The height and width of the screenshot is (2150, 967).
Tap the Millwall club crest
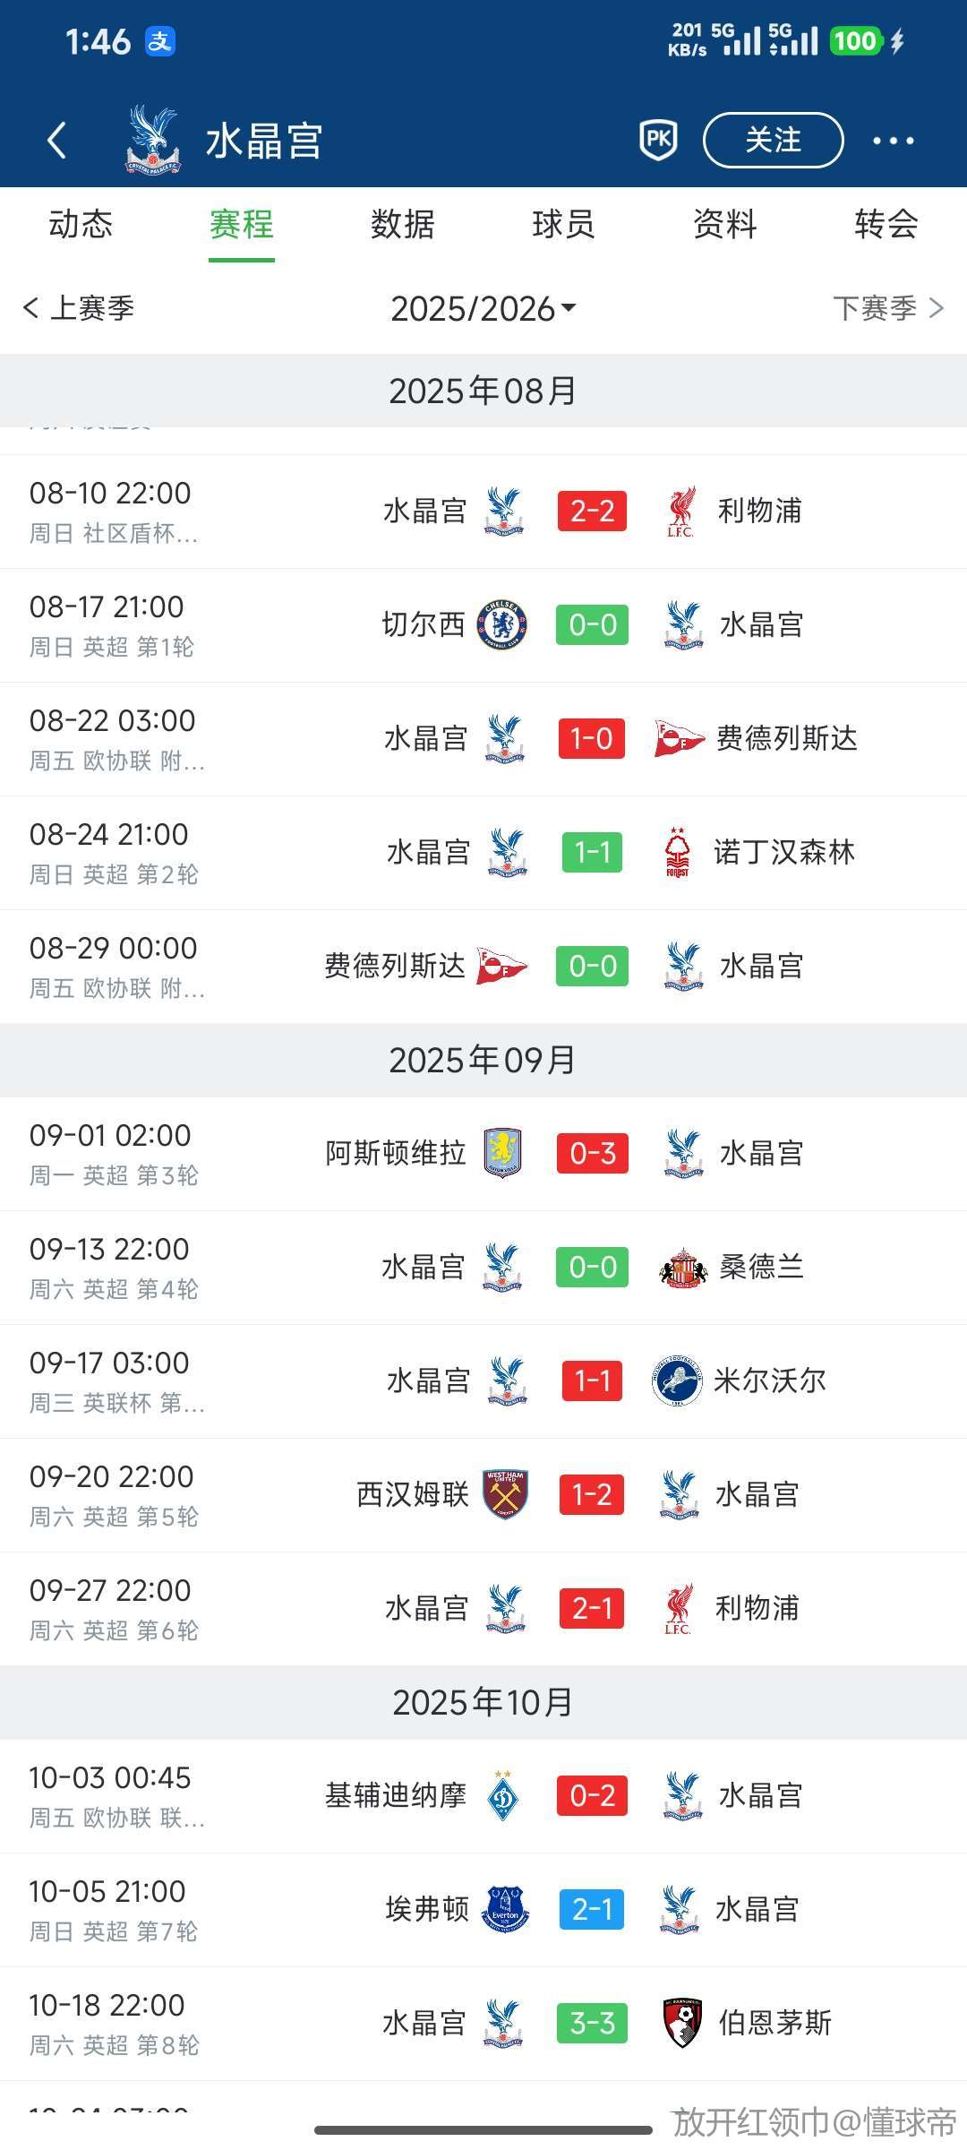[x=677, y=1380]
